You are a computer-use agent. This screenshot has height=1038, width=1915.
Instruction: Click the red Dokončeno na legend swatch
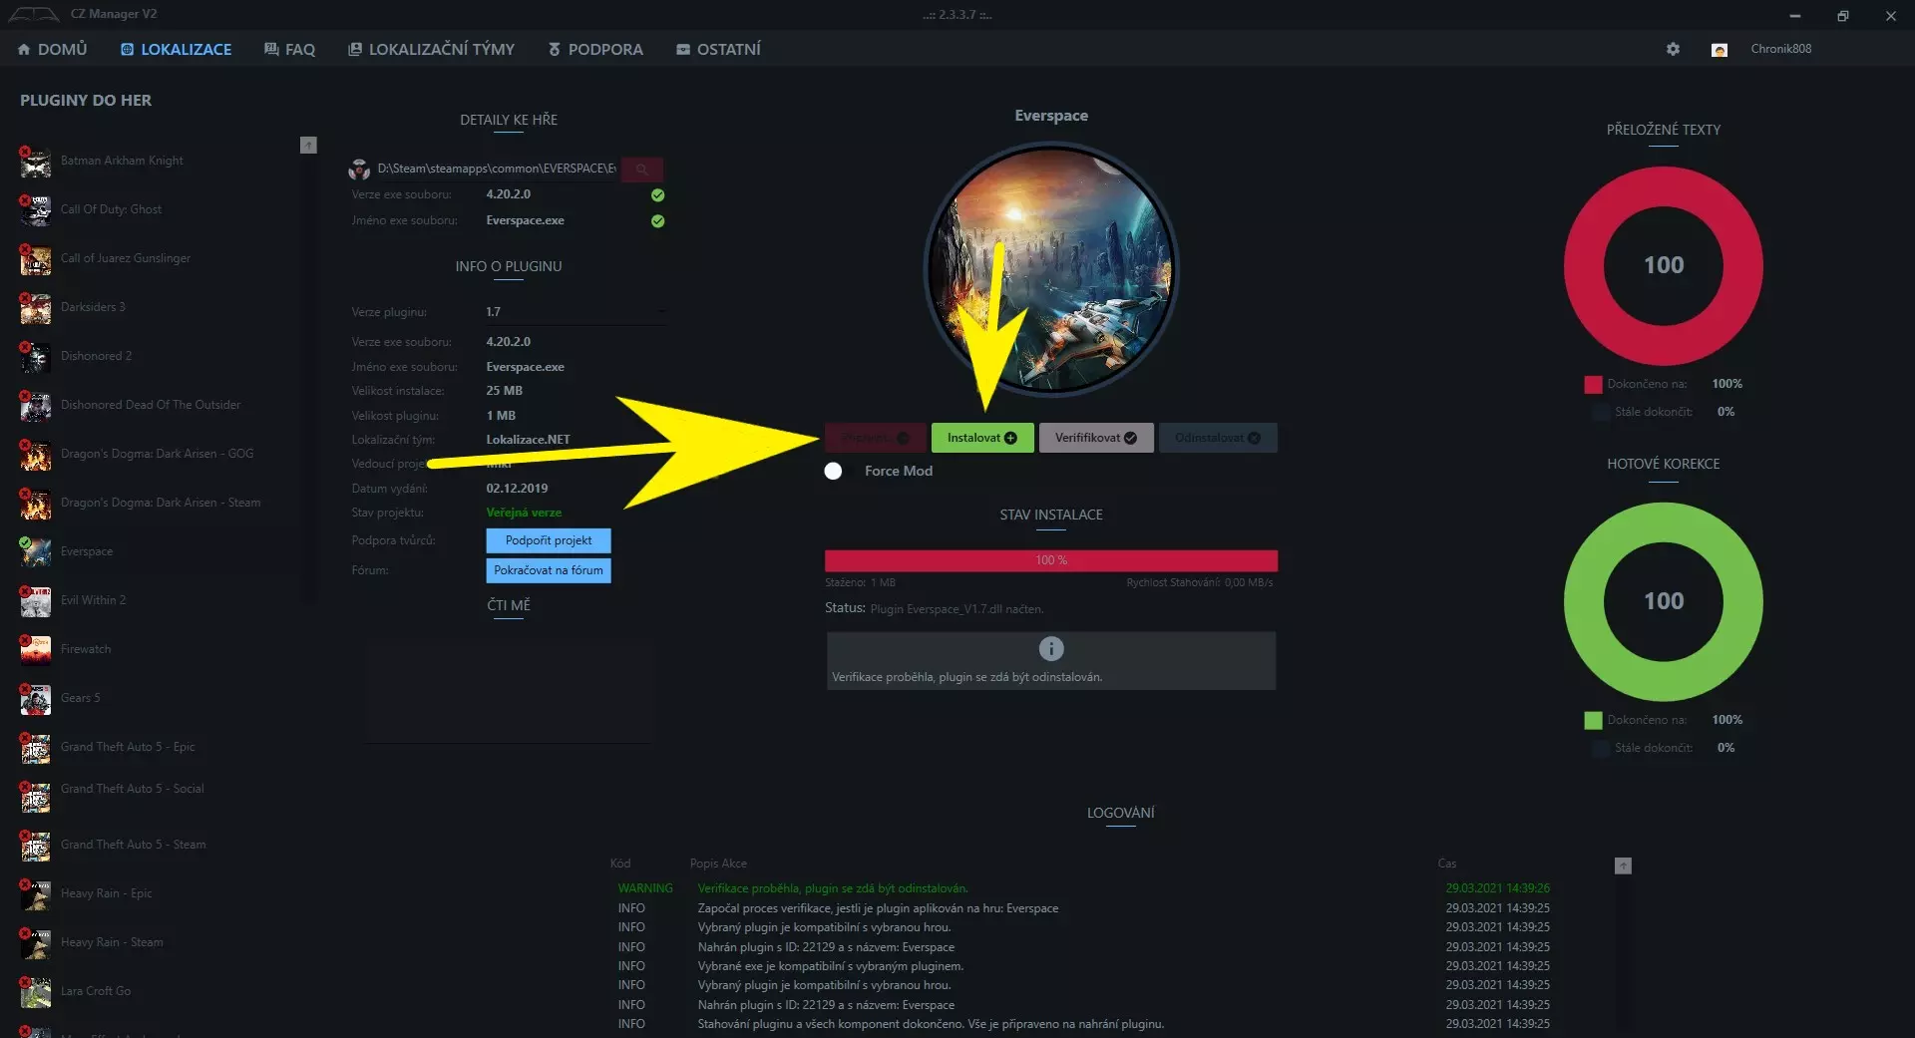(1593, 385)
